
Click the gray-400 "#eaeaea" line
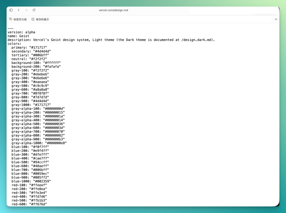coord(30,82)
